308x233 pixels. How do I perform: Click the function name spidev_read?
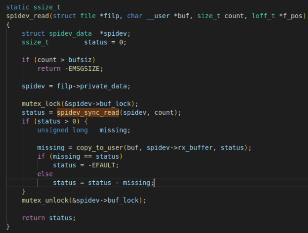click(x=27, y=16)
